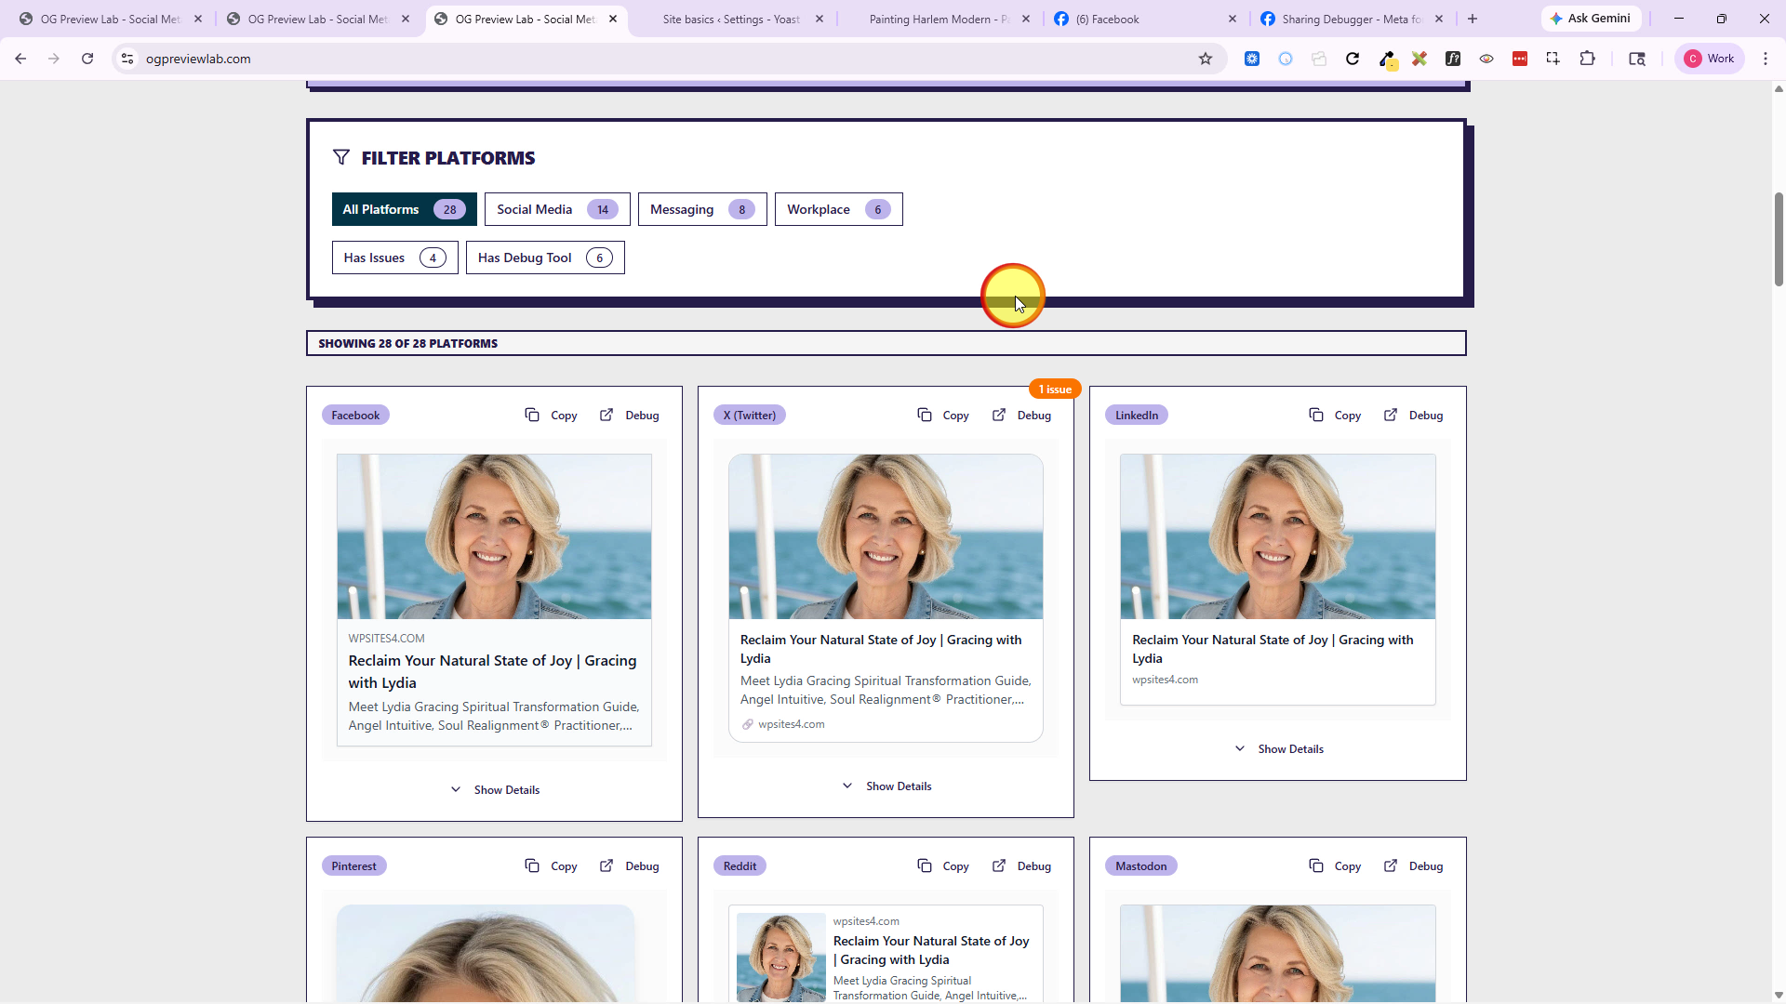Filter by Workplace platforms
Image resolution: width=1786 pixels, height=1004 pixels.
[839, 209]
